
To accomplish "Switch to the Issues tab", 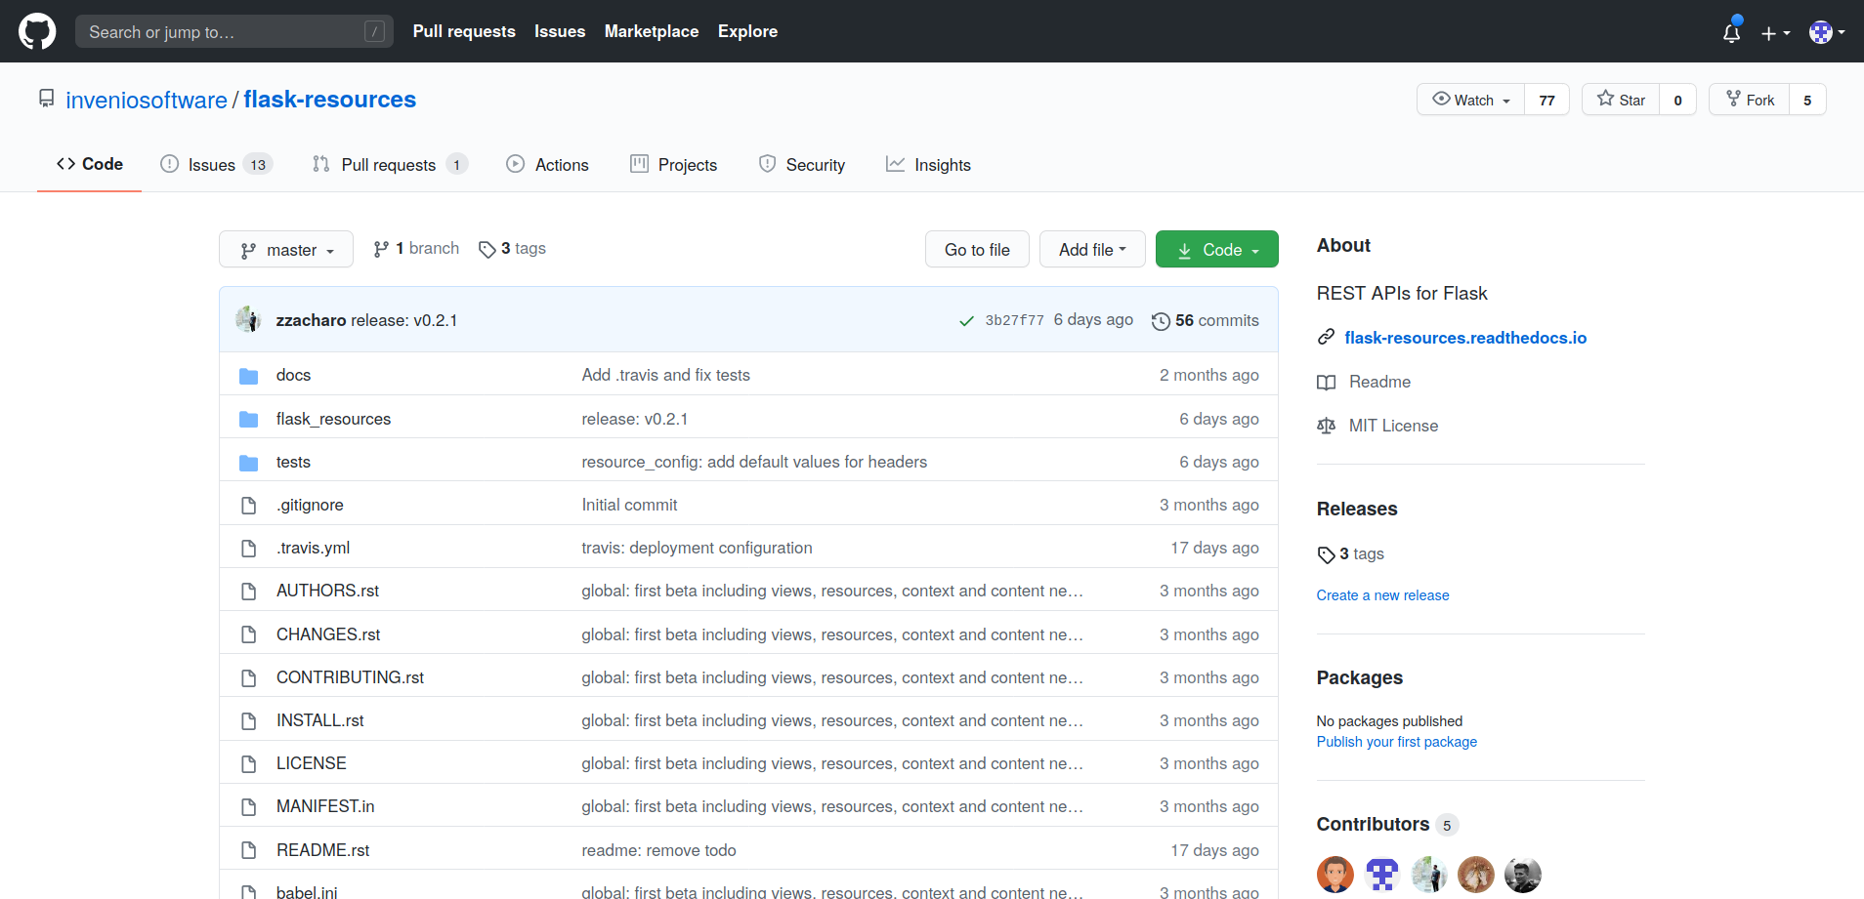I will point(215,165).
